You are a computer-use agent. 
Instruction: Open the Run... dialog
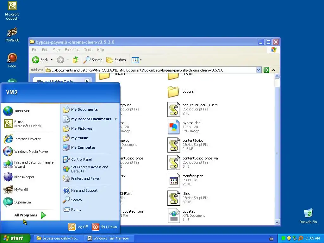[72, 209]
